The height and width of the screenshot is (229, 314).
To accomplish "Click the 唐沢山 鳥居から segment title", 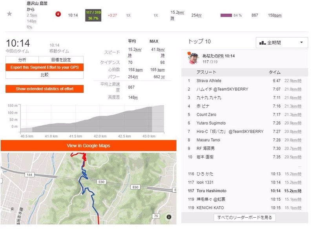I will pyautogui.click(x=37, y=6).
